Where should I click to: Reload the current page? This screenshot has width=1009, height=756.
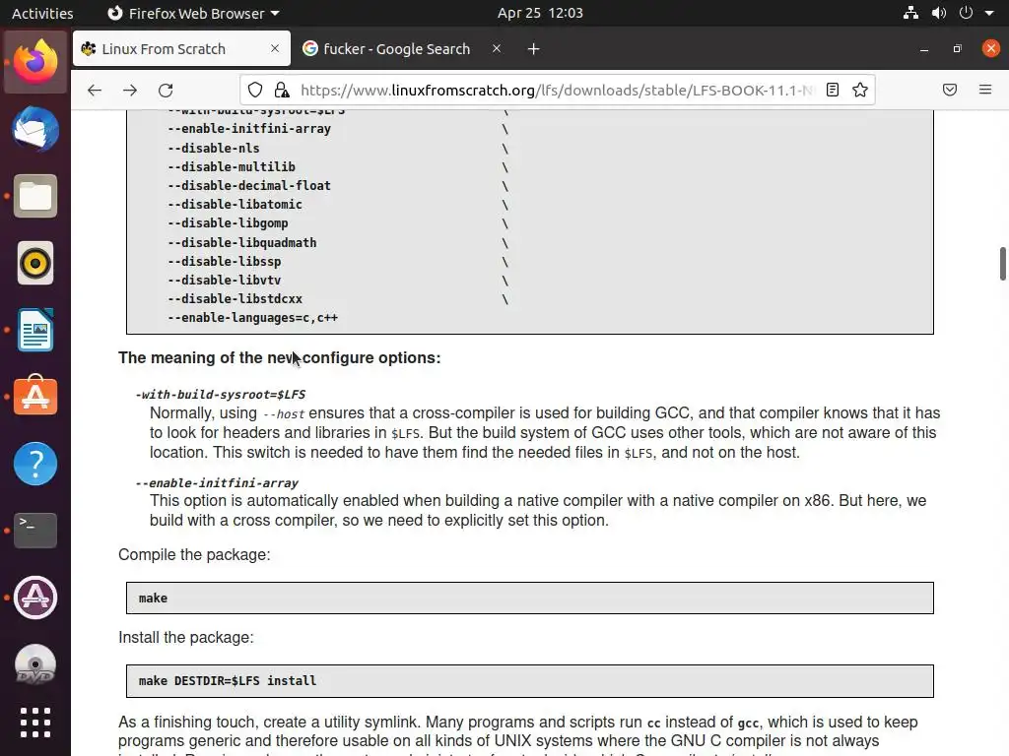coord(166,90)
